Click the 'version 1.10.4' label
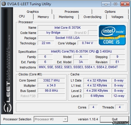The width and height of the screenshot is (131, 125). [88, 119]
